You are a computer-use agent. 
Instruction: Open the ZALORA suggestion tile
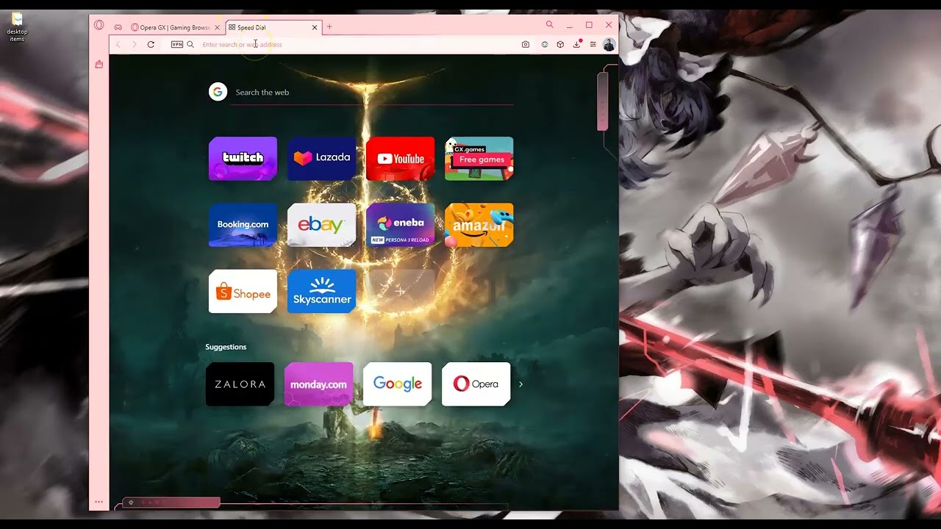coord(240,384)
